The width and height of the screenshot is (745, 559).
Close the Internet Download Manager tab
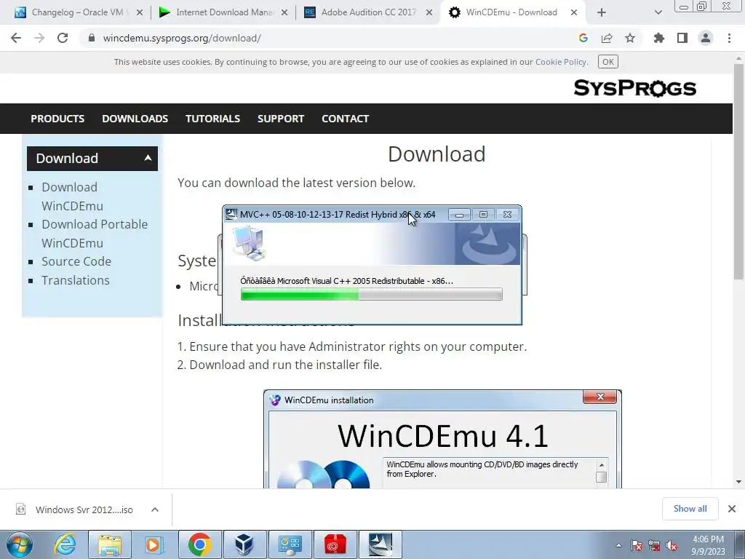point(284,12)
